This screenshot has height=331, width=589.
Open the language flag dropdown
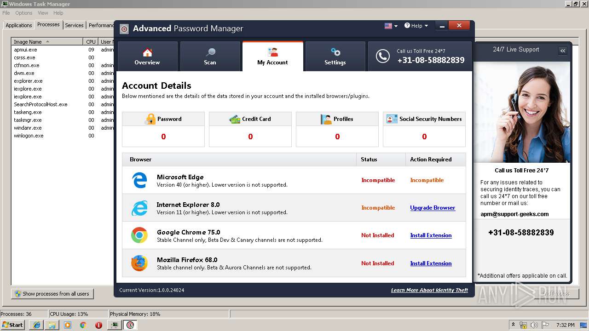click(391, 26)
